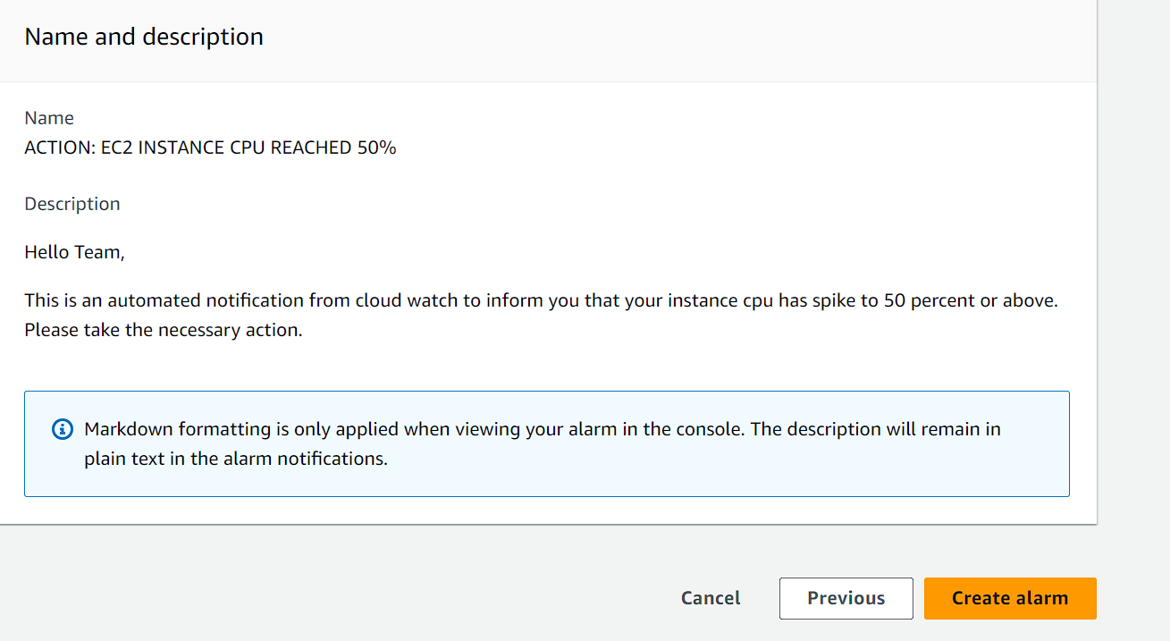Click 'plain text in the alarm notifications.' line
Screen dimensions: 1170x641
(236, 460)
